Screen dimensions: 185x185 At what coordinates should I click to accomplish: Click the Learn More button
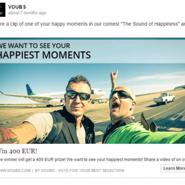[x=173, y=168]
